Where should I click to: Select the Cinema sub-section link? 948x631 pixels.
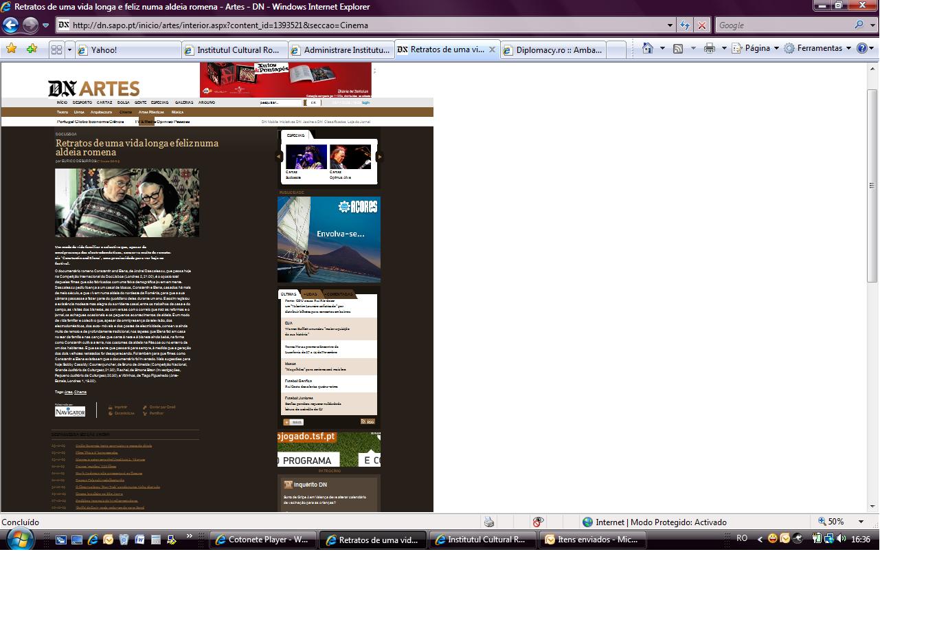(125, 112)
